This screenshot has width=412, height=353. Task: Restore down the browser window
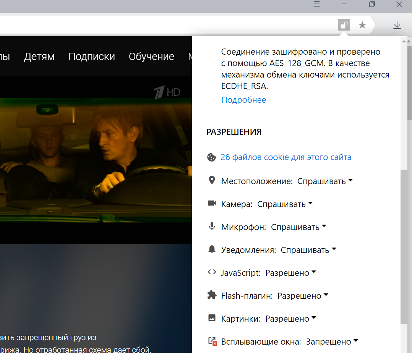(x=372, y=4)
